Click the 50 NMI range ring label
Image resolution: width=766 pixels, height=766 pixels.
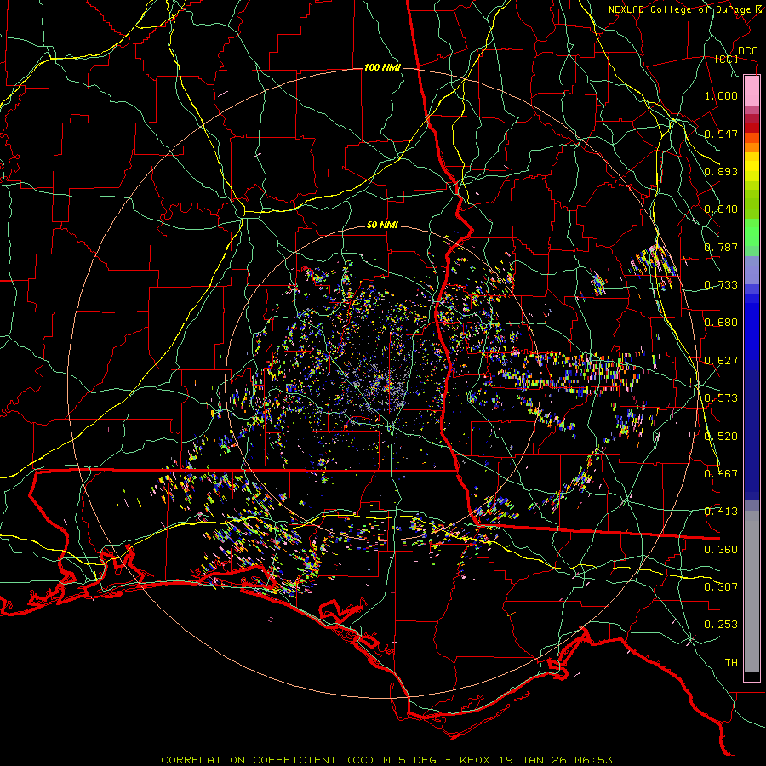point(382,226)
